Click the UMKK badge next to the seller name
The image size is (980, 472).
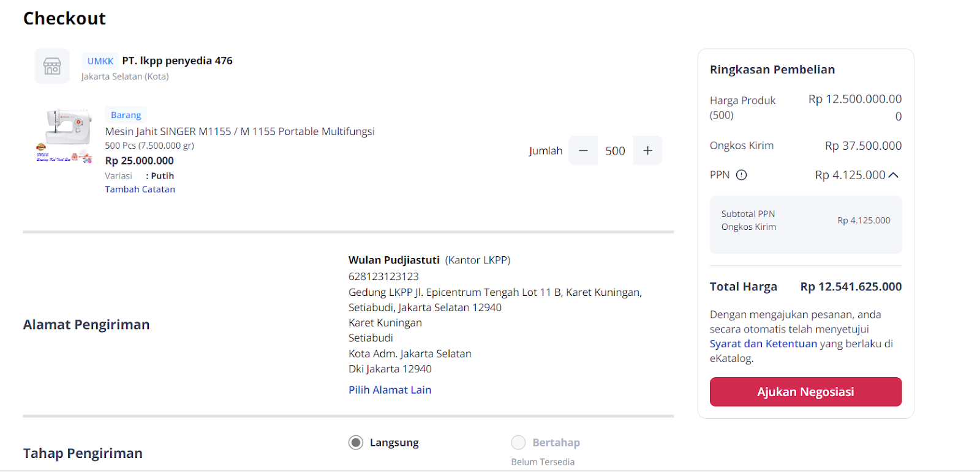pos(99,61)
